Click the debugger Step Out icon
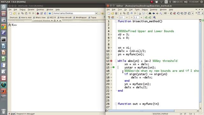Viewport: 204px width, 115px height. tap(186, 13)
